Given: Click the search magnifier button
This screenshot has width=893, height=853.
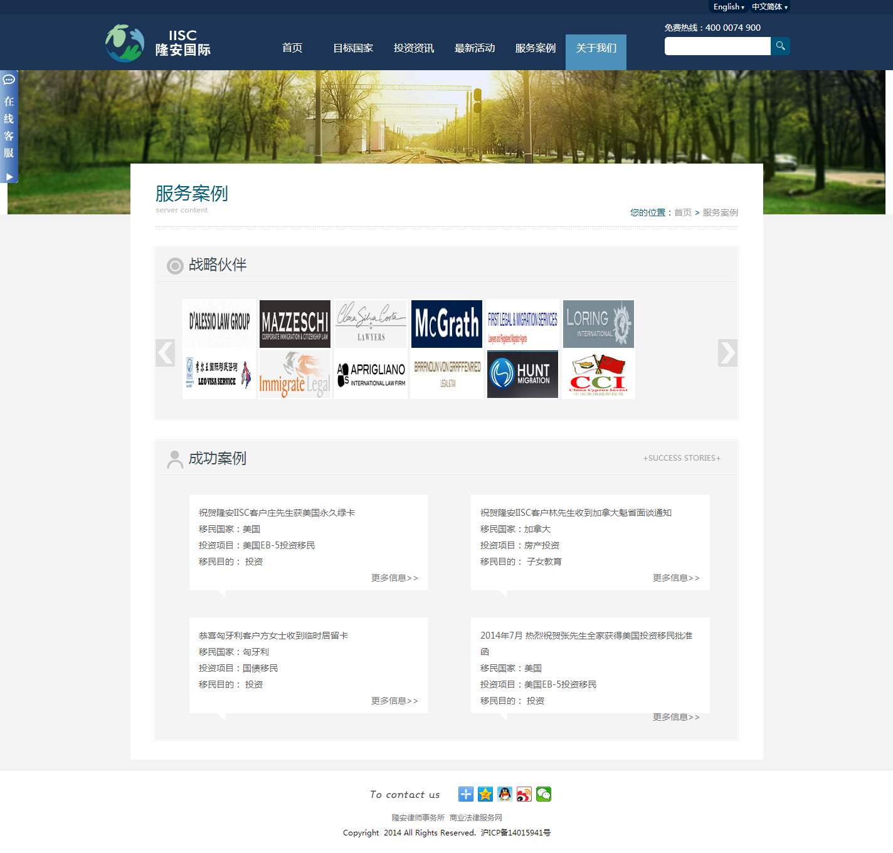Looking at the screenshot, I should (780, 46).
